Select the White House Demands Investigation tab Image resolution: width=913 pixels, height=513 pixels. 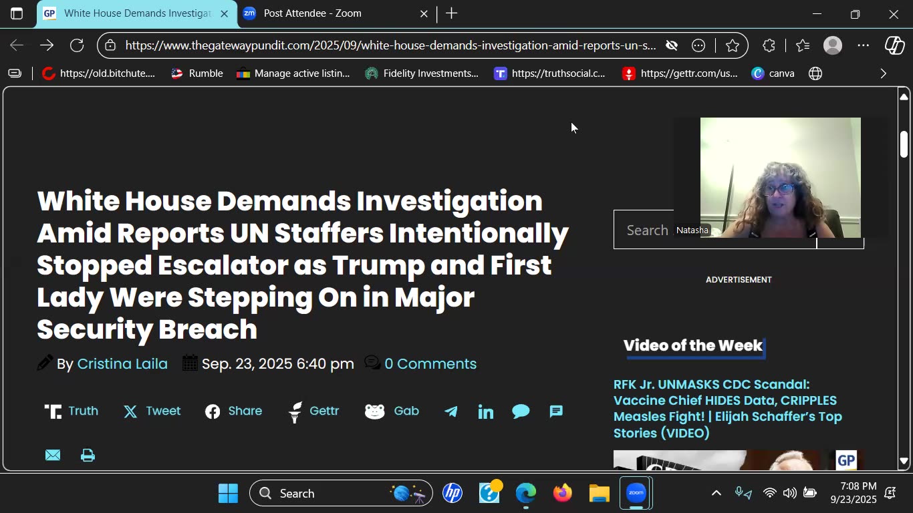pos(137,13)
